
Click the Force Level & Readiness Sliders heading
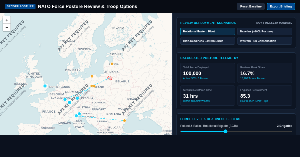[x=210, y=119]
